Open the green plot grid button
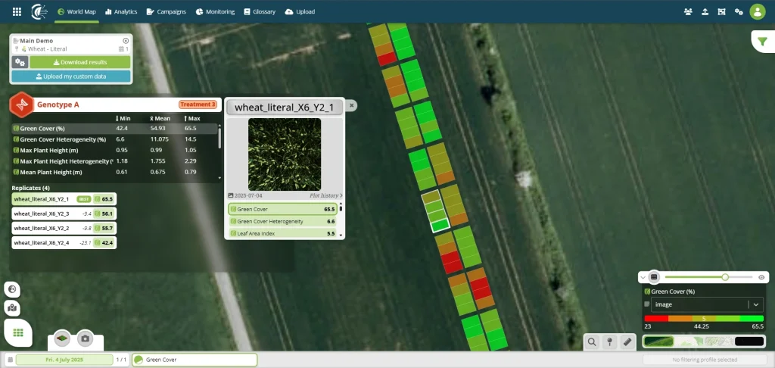The image size is (775, 368). (x=18, y=333)
